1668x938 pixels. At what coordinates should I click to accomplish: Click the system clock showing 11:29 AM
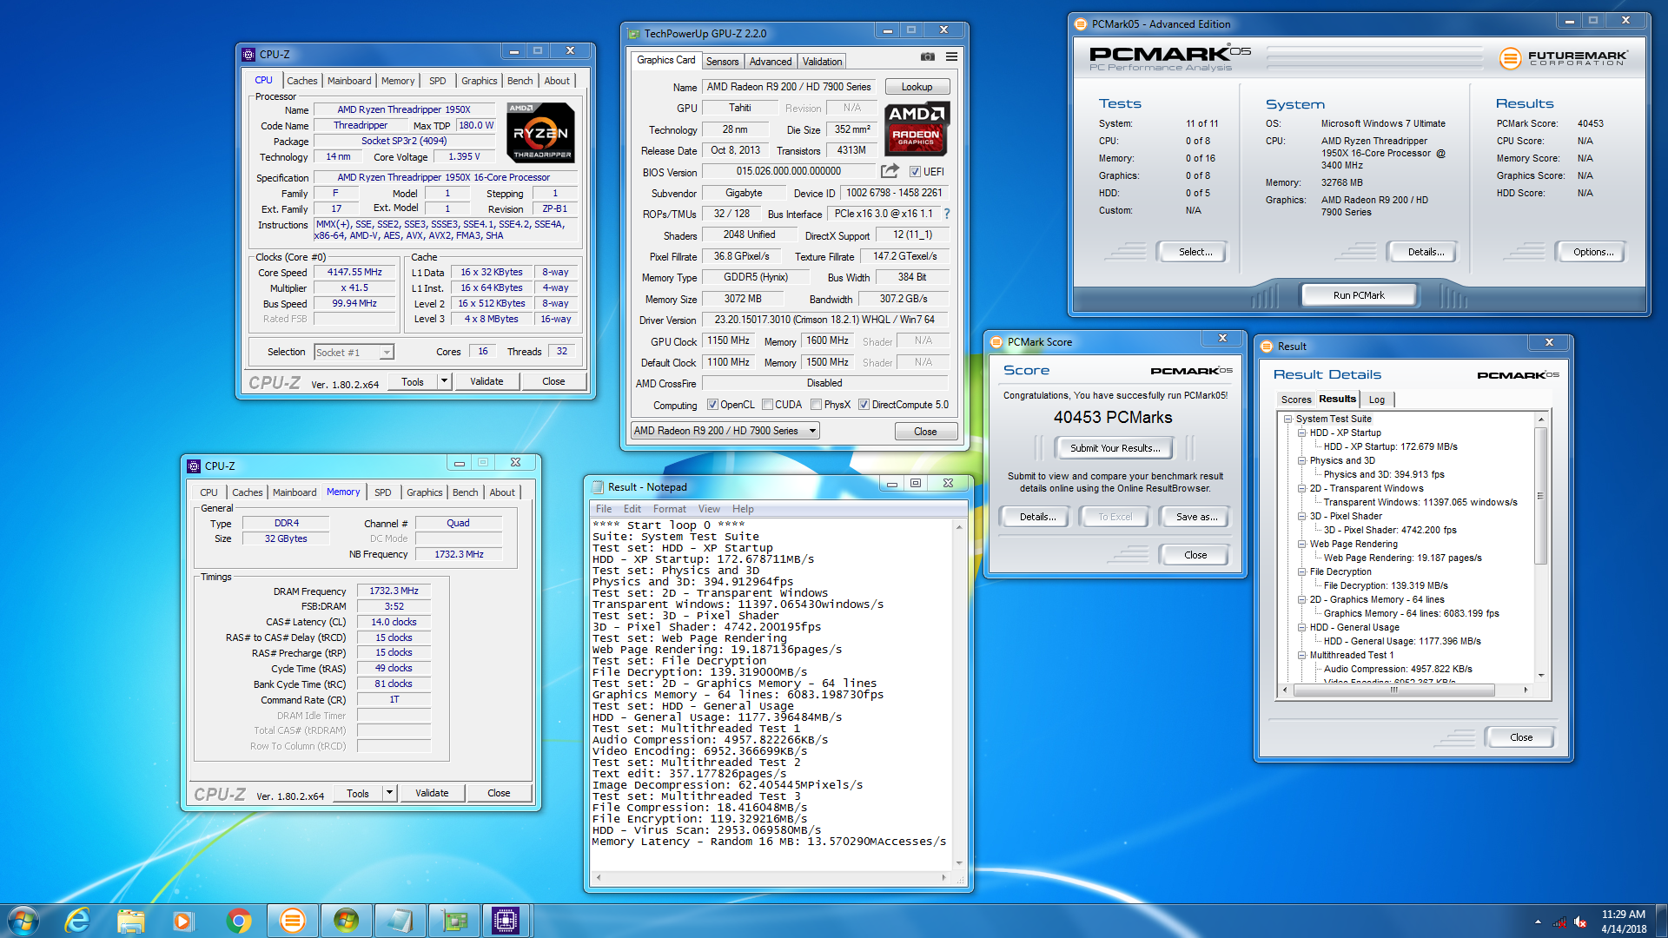pyautogui.click(x=1623, y=915)
